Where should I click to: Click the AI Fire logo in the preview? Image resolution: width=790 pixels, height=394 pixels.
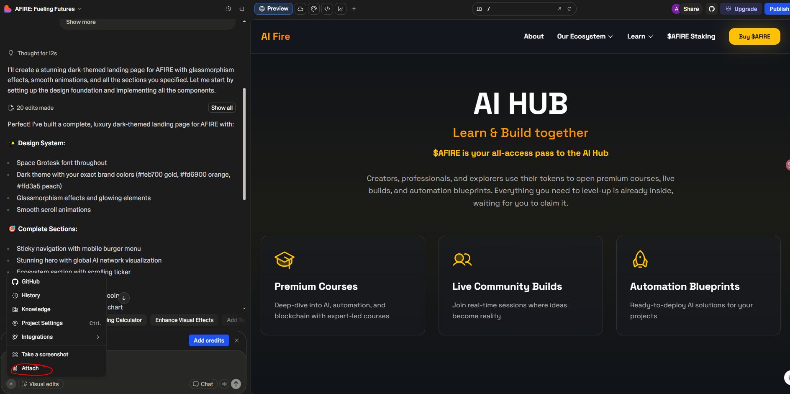coord(275,36)
